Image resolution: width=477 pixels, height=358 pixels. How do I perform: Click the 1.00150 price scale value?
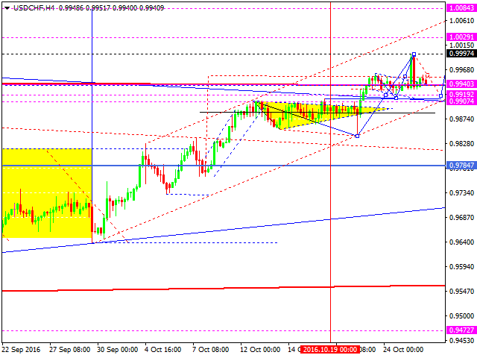click(x=462, y=45)
